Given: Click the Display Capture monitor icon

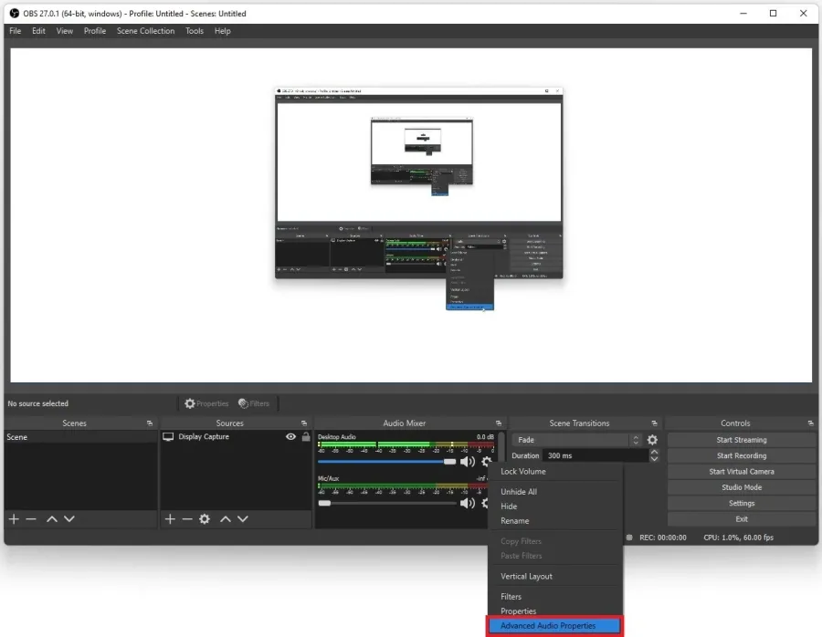Looking at the screenshot, I should pos(168,436).
